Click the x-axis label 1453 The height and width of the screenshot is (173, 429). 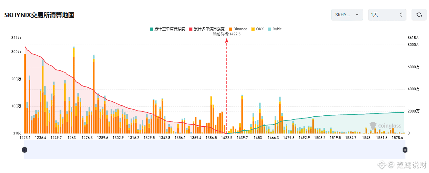[x=258, y=138]
